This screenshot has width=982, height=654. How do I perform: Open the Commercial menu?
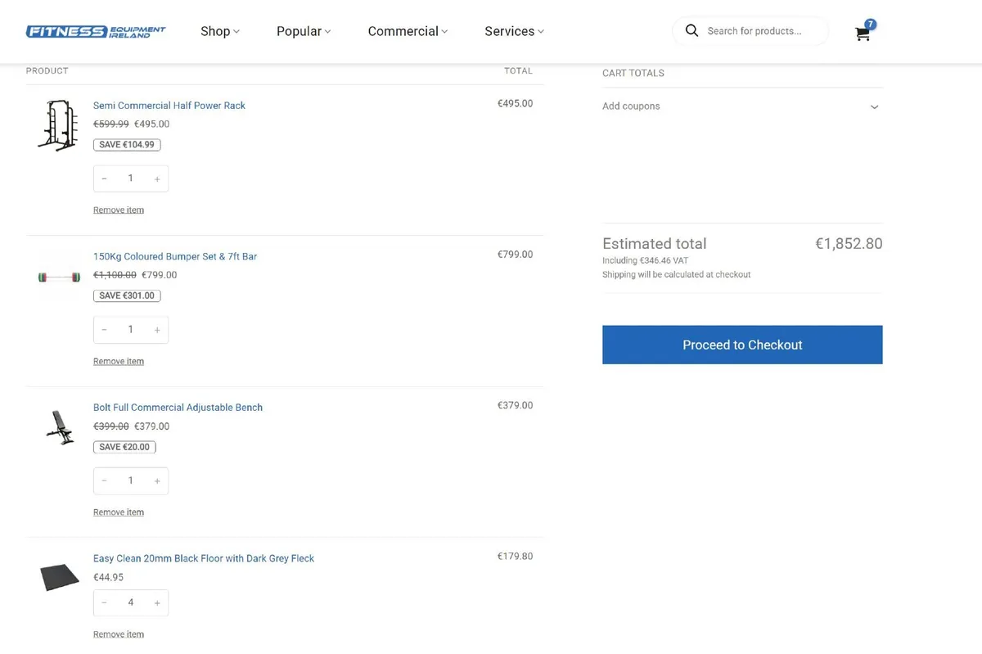pyautogui.click(x=408, y=31)
